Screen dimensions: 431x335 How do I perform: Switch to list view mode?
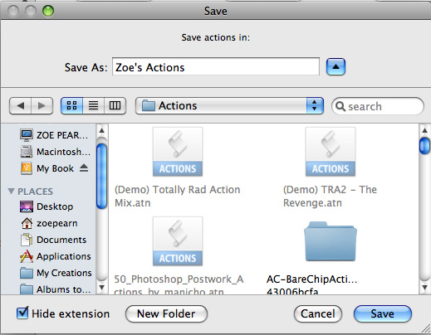point(93,105)
